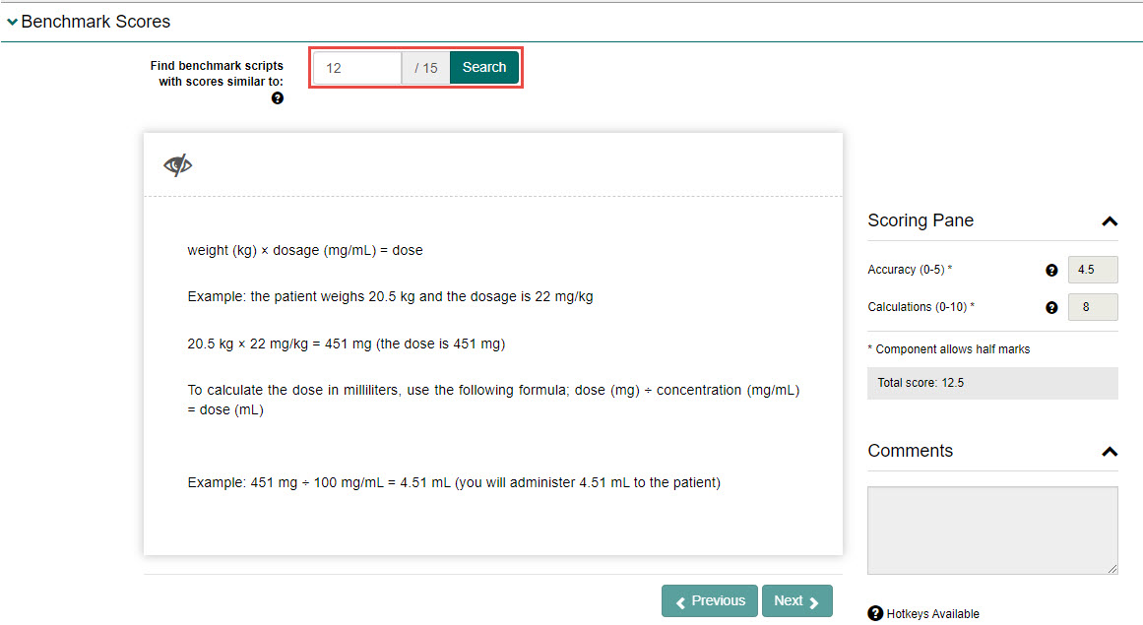Click the '/ 15' maximum score label
This screenshot has height=625, width=1143.
425,68
